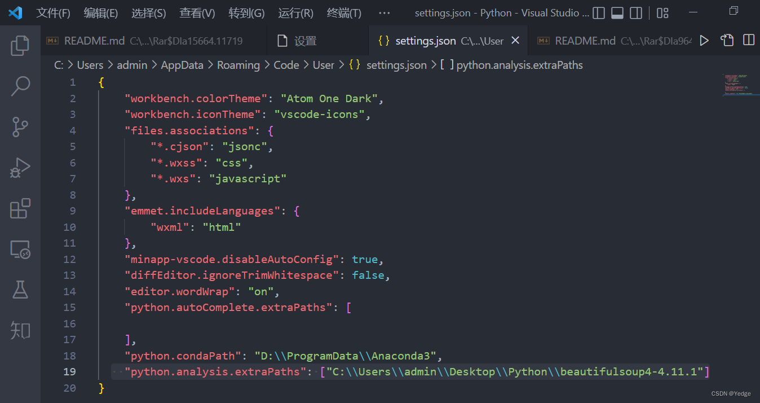
Task: Open the Remote Explorer view
Action: [x=20, y=249]
